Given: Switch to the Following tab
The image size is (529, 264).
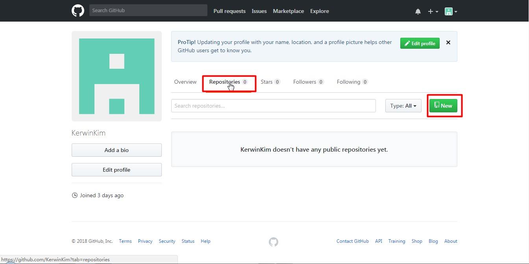Looking at the screenshot, I should pos(352,82).
